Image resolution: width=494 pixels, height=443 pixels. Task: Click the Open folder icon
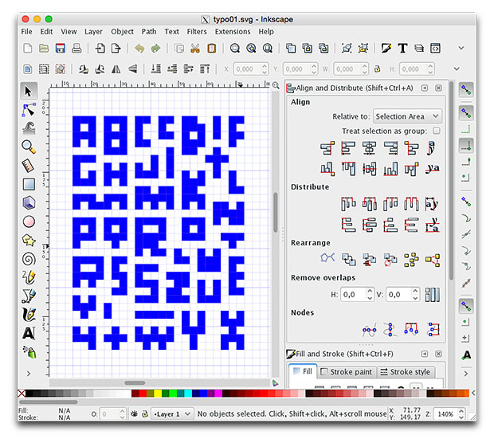click(44, 49)
